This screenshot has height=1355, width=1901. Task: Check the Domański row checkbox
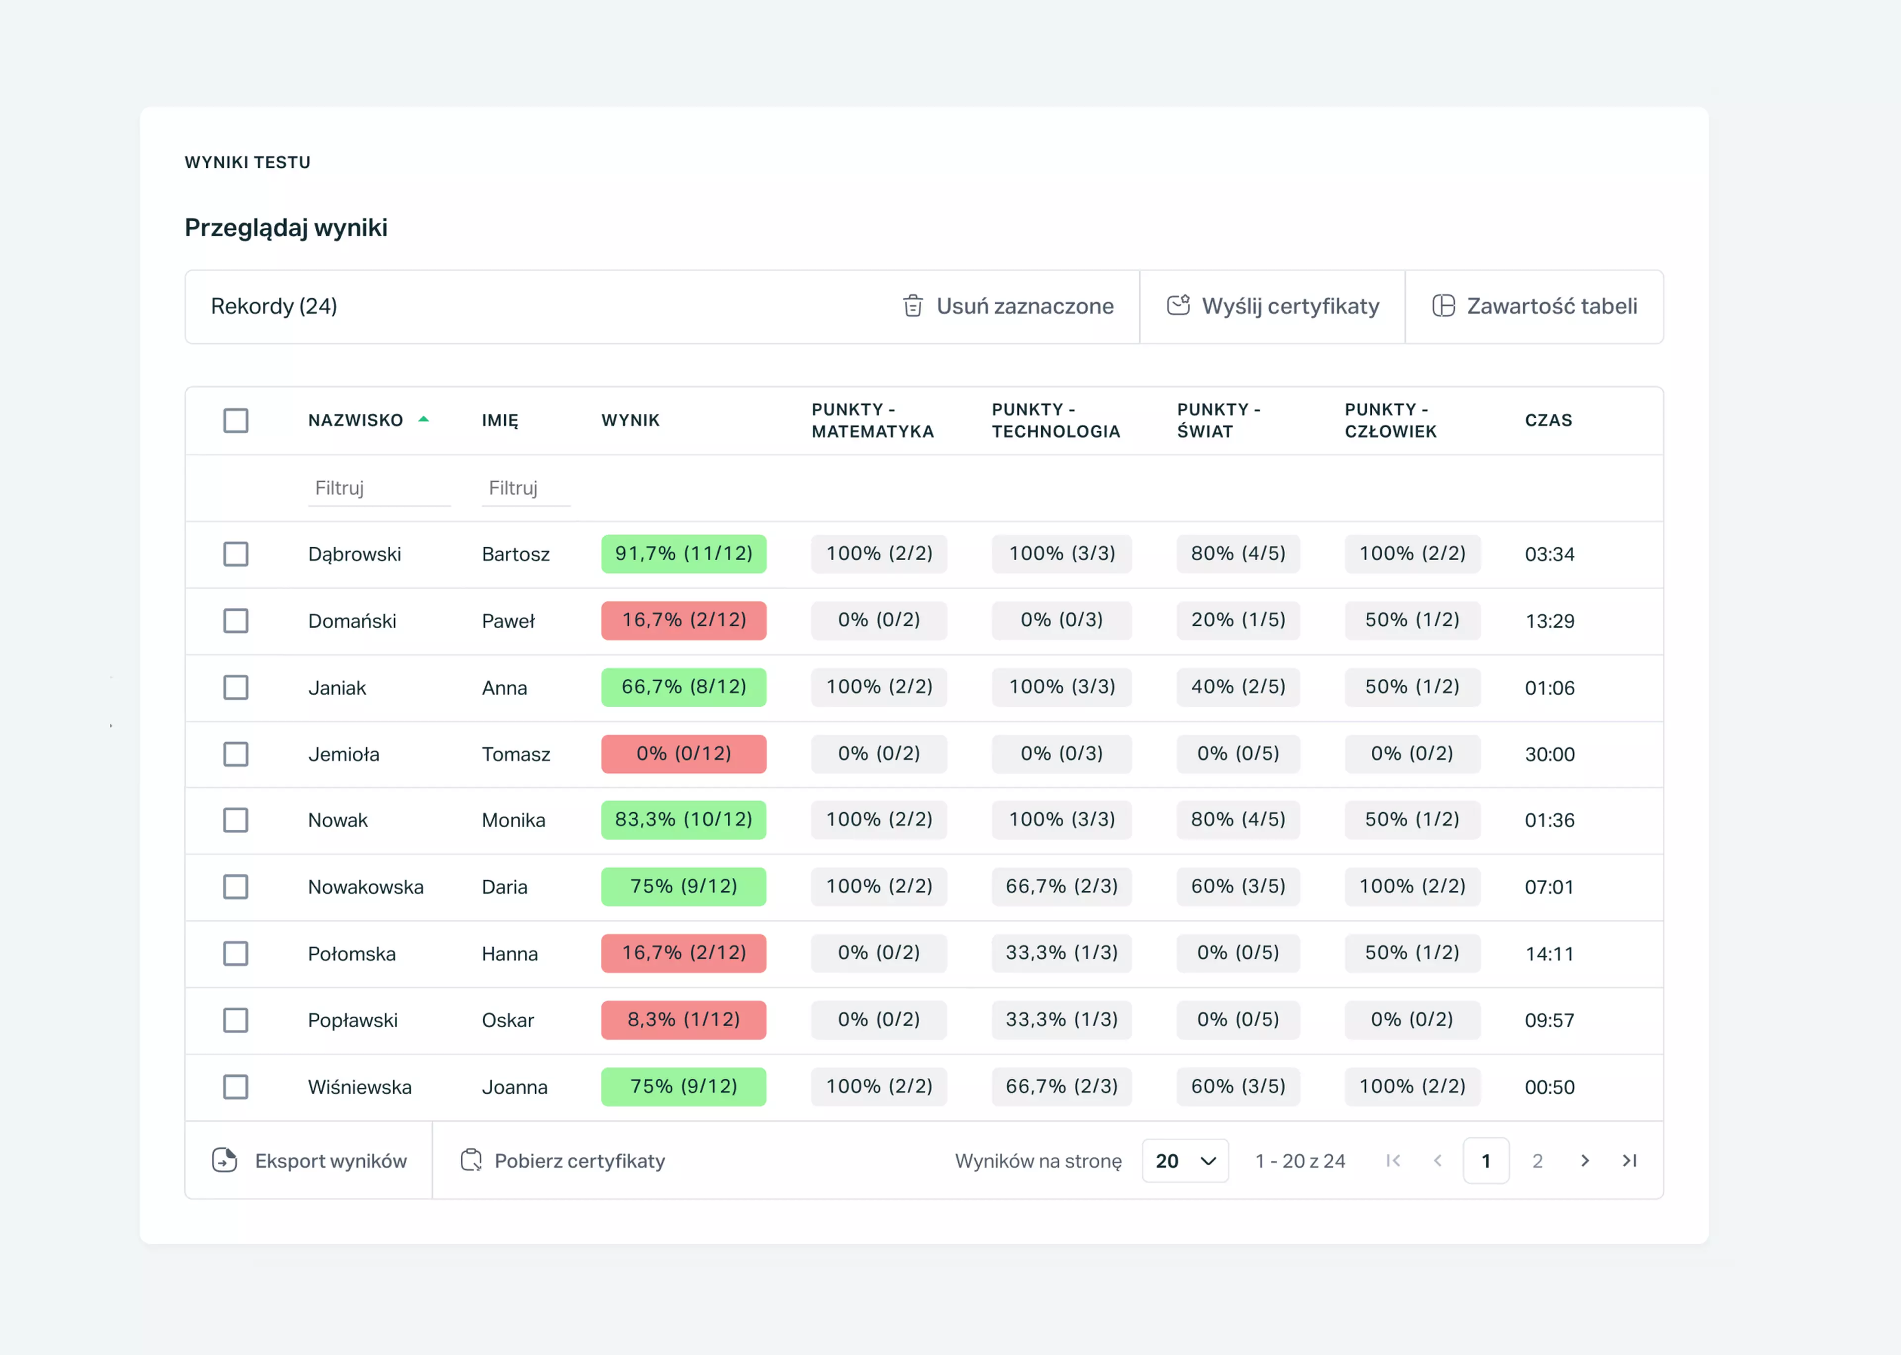pyautogui.click(x=236, y=621)
